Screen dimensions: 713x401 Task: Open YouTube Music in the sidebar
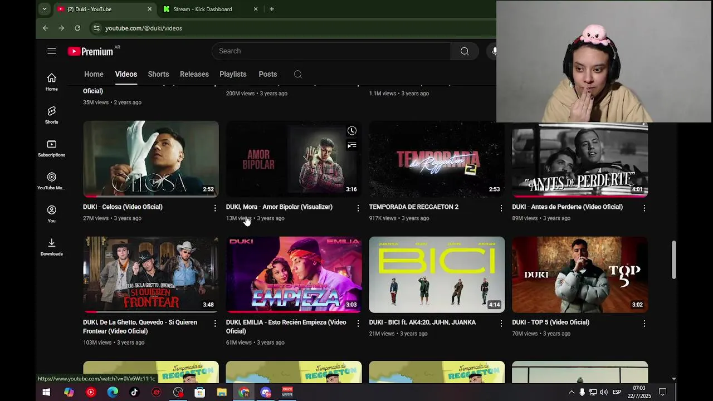tap(51, 181)
